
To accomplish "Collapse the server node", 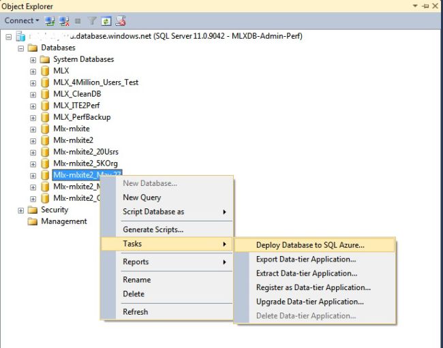I will click(x=9, y=37).
